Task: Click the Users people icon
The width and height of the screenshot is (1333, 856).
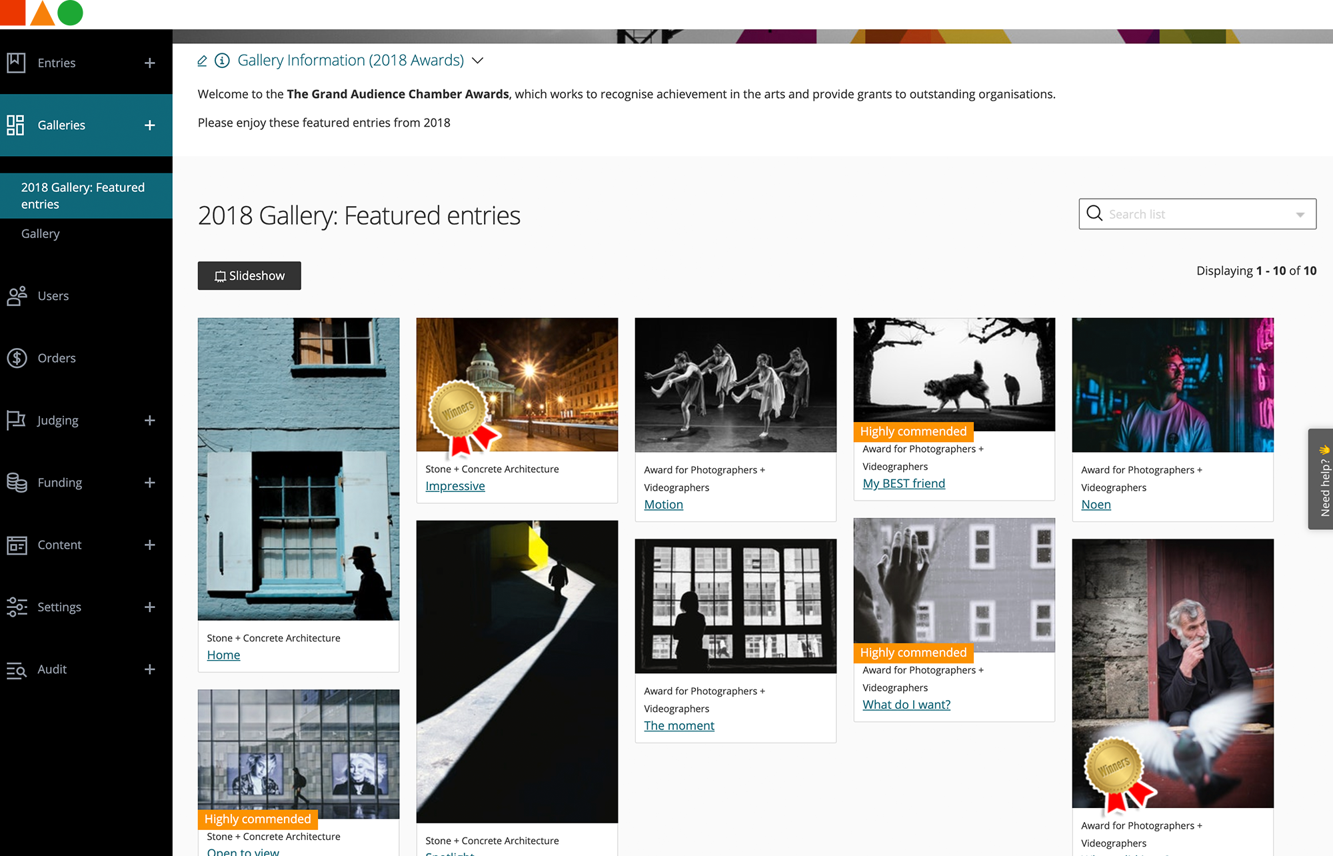Action: 17,295
